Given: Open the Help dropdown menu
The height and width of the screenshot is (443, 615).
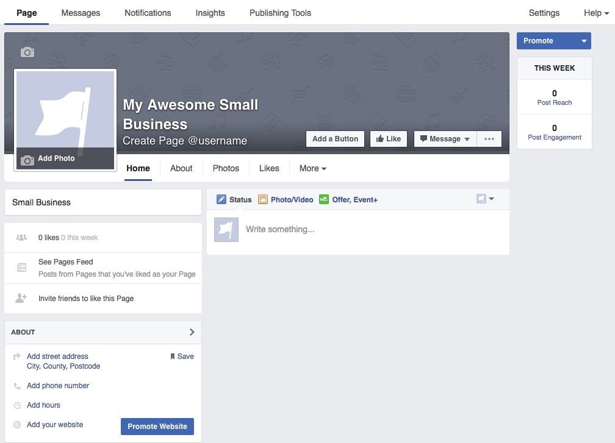Looking at the screenshot, I should [596, 13].
